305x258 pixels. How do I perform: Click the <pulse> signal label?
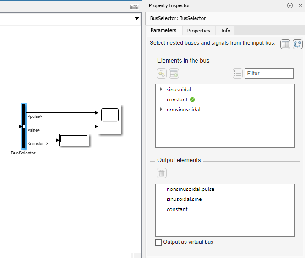click(35, 116)
